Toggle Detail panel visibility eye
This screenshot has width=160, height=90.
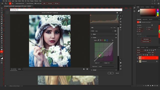pyautogui.click(x=116, y=70)
